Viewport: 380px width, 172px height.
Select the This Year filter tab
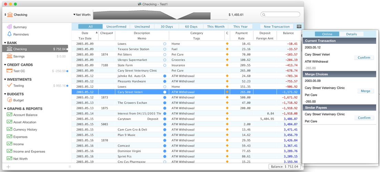pos(240,26)
